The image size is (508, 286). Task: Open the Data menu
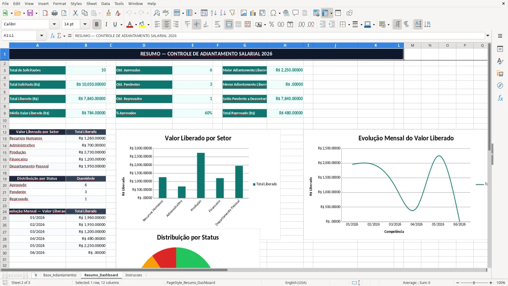(x=105, y=3)
